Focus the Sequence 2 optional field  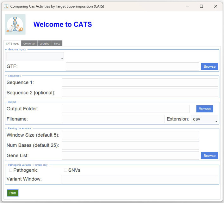[x=140, y=93]
